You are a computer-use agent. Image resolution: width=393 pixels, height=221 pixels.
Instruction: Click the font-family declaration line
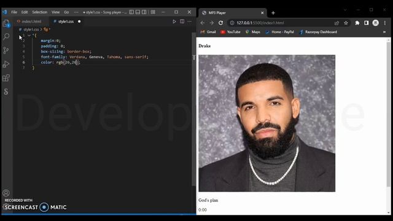(95, 57)
